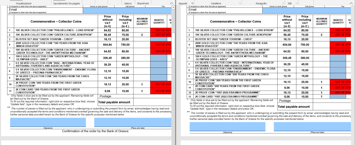Screen dimensions: 355x145
Task: Collapse the ribbon in the right window
Action: pyautogui.click(x=351, y=3)
